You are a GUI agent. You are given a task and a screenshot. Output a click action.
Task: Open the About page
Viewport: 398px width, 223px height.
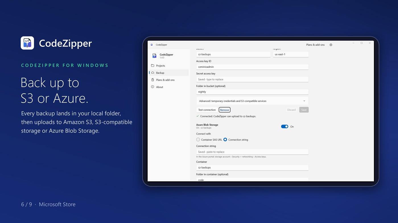[x=169, y=87]
